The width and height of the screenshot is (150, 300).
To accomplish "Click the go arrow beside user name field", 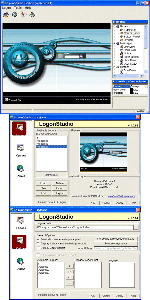I will pyautogui.click(x=81, y=57).
